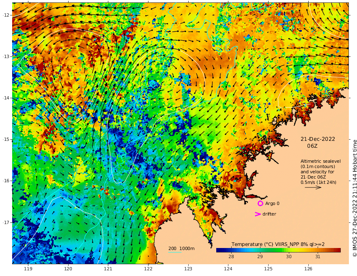Click the colorbar value 30
Image resolution: width=357 pixels, height=276 pixels.
tap(289, 257)
